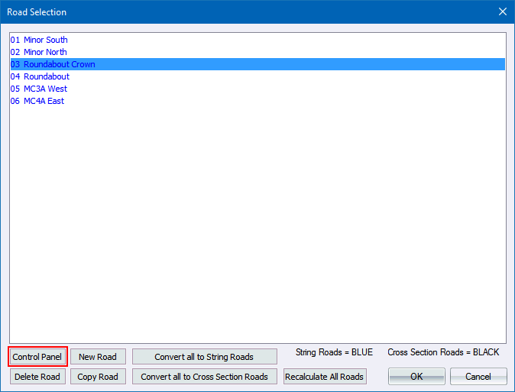Select 06 MC4A East in the list

(37, 101)
